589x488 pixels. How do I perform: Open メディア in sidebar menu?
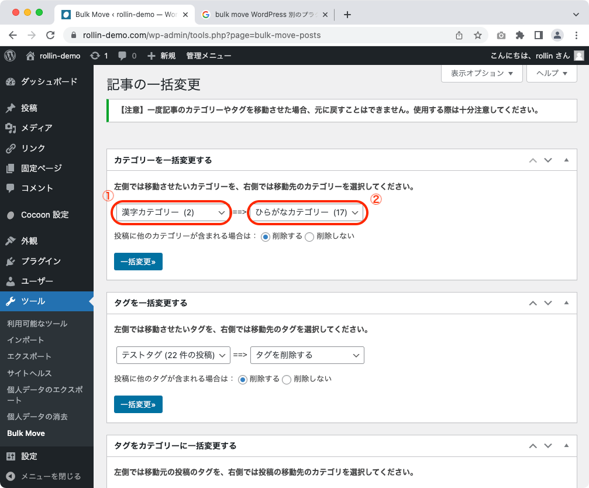(47, 128)
